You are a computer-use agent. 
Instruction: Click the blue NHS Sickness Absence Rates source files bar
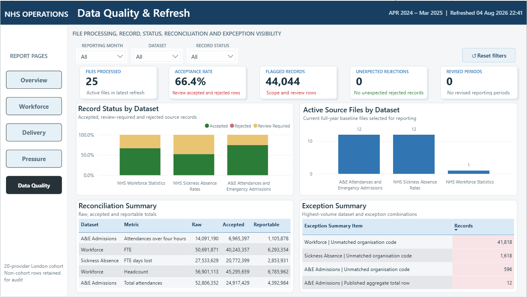414,154
